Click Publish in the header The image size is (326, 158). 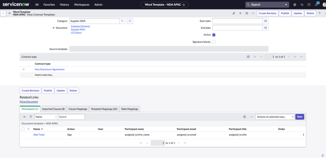tap(285, 13)
